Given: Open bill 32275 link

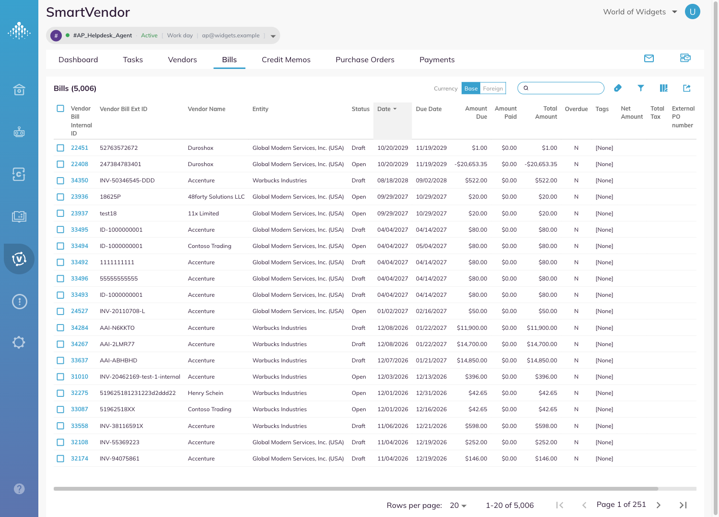Looking at the screenshot, I should [x=80, y=393].
